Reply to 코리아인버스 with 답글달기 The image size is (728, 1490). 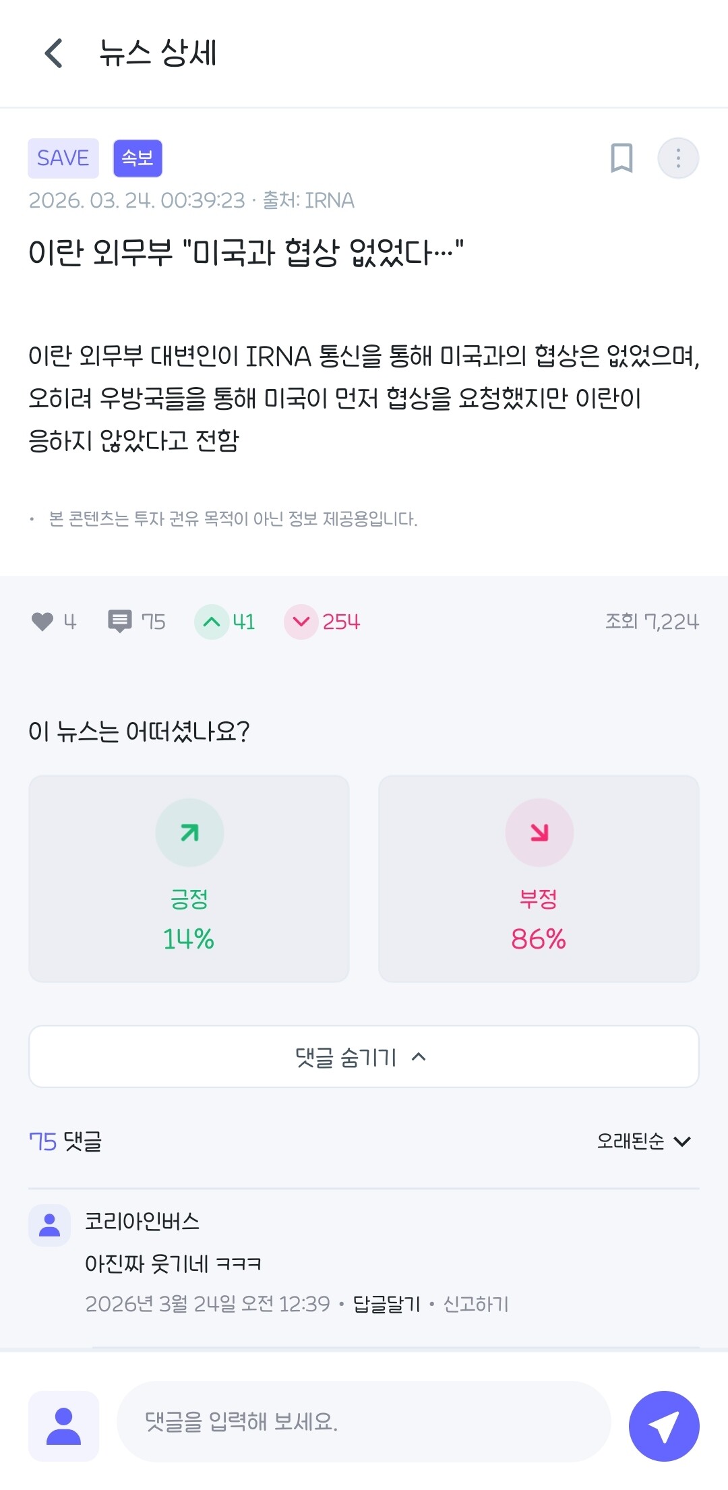(x=386, y=1304)
